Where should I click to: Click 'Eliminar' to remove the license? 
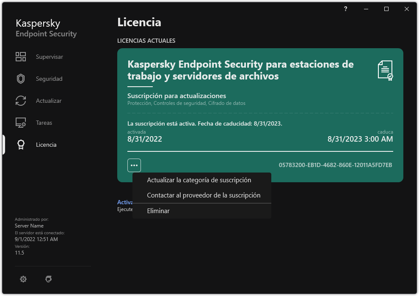click(158, 211)
